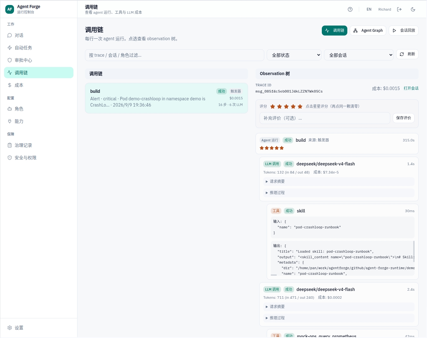Click the 补充评价 comment input

pos(325,118)
